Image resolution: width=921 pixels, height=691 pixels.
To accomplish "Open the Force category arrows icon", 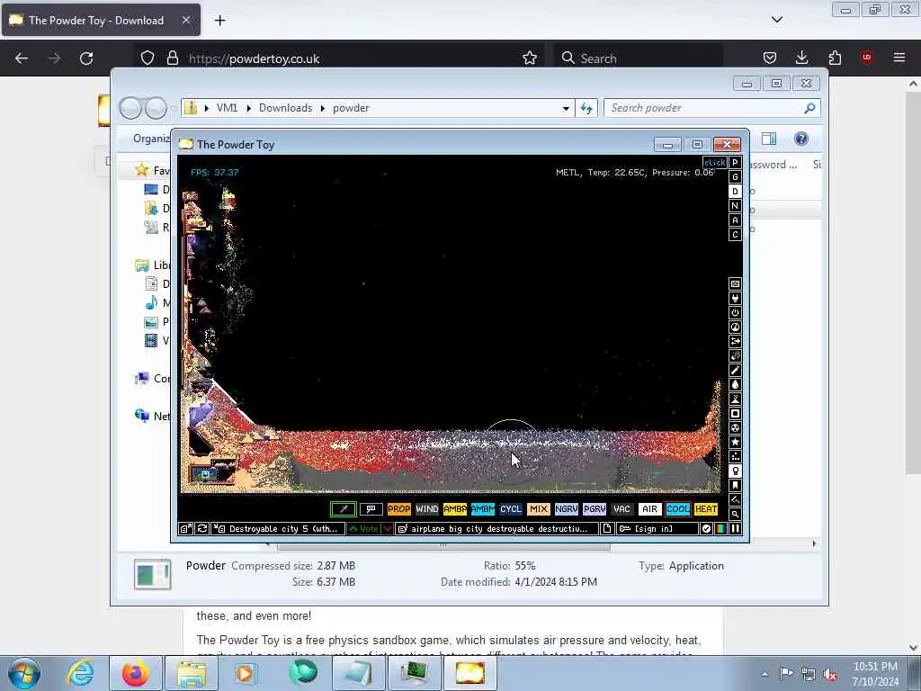I will click(x=735, y=341).
